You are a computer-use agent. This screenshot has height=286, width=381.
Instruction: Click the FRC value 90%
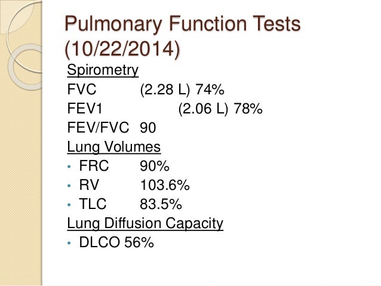pyautogui.click(x=155, y=166)
